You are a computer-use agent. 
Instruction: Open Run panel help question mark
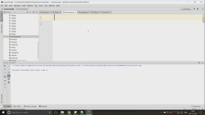click(5, 88)
